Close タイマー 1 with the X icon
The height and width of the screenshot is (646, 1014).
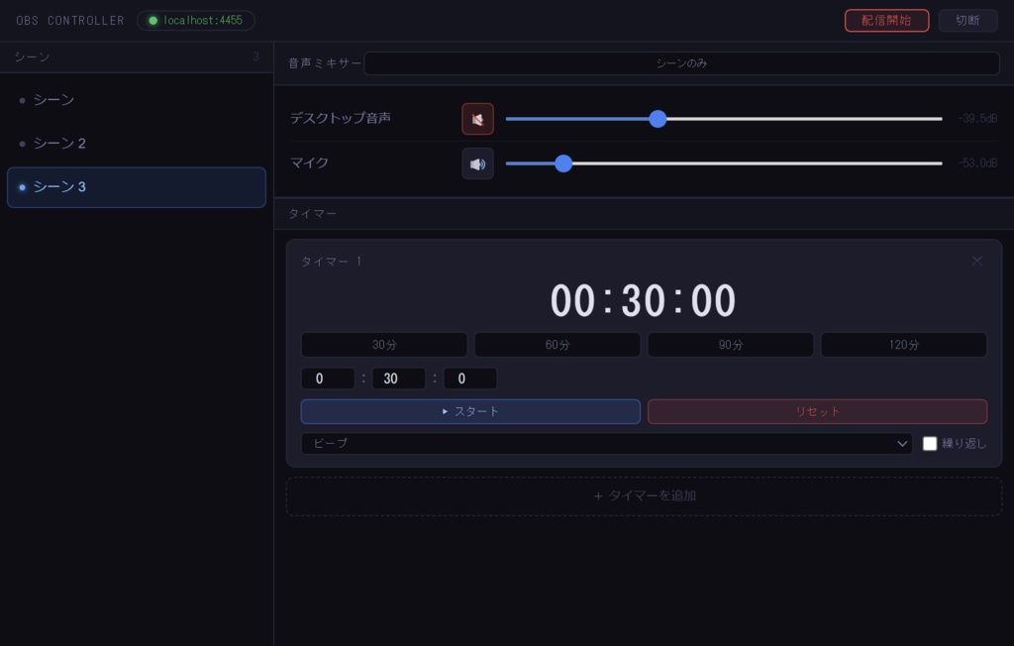tap(977, 261)
